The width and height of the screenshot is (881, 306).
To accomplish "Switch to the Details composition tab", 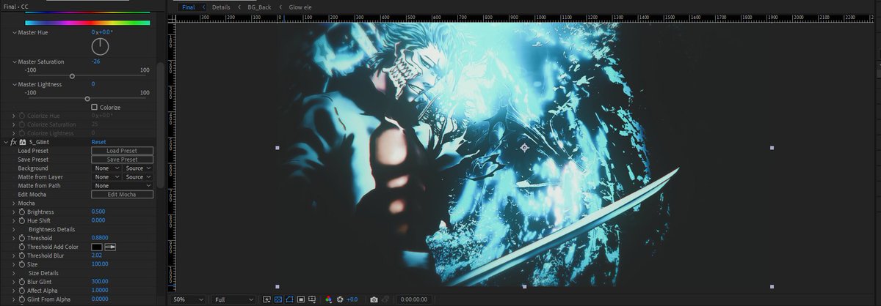I will [221, 7].
